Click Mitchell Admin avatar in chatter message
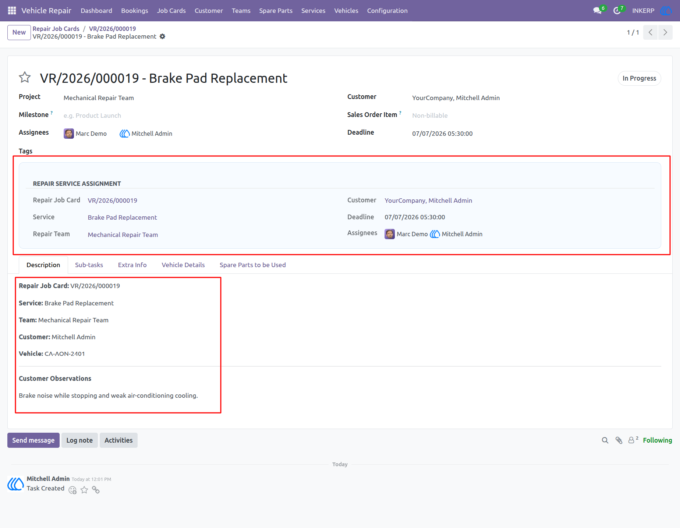This screenshot has width=680, height=528. click(x=16, y=484)
